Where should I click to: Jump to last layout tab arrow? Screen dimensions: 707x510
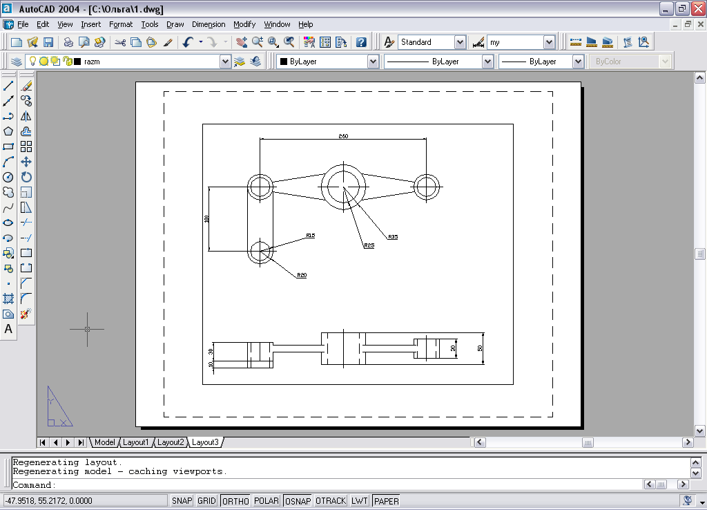tap(81, 442)
